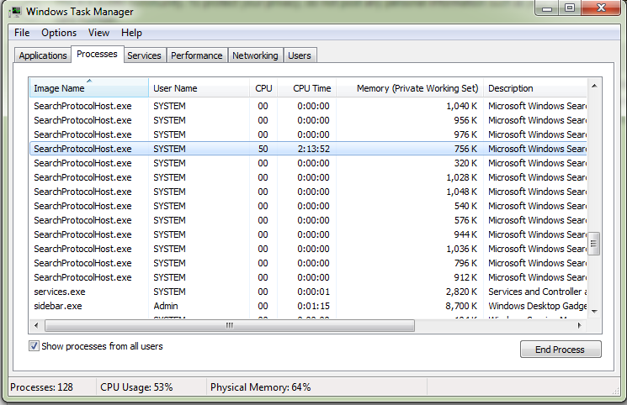Open the View menu
This screenshot has width=627, height=405.
tap(98, 33)
